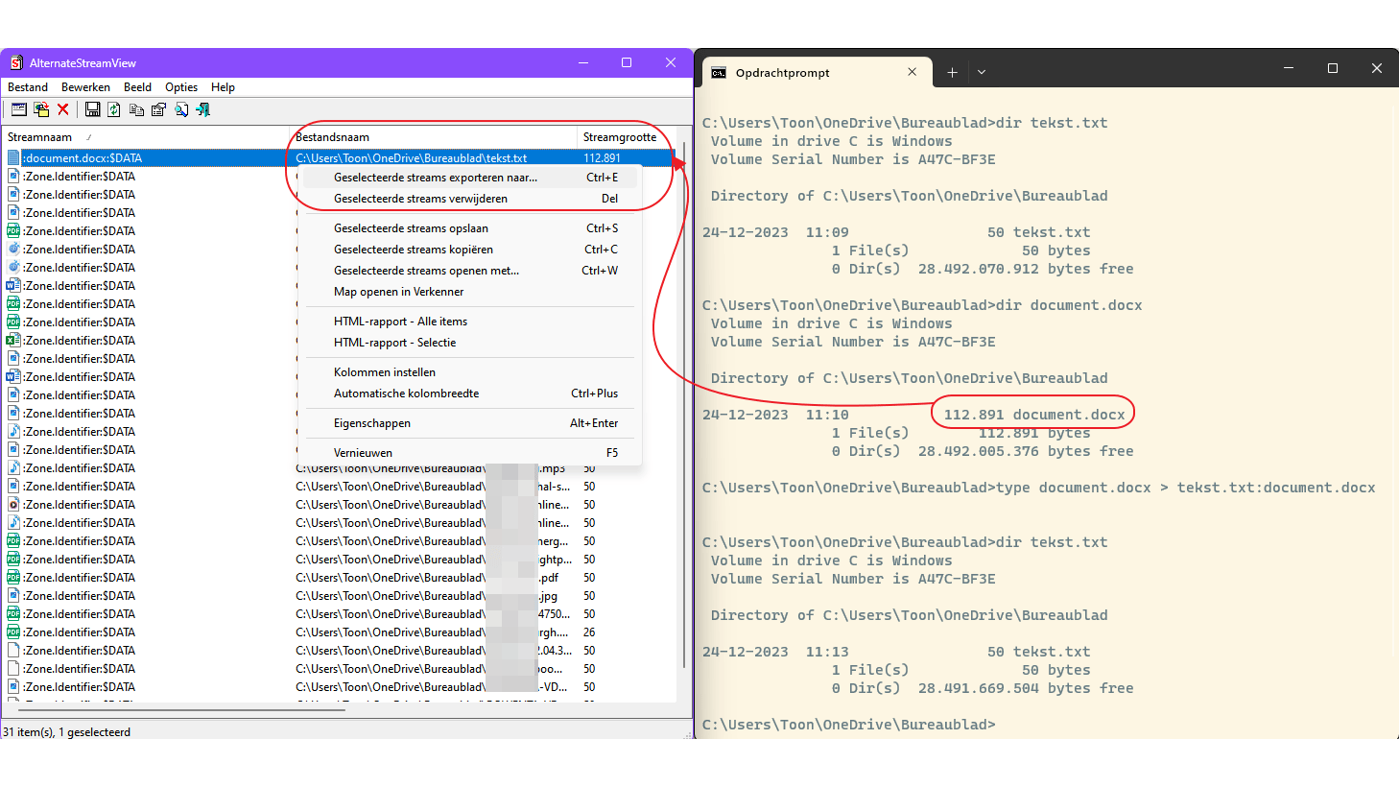This screenshot has height=787, width=1399.
Task: Click the PDF icon in the .pdf row
Action: click(13, 578)
